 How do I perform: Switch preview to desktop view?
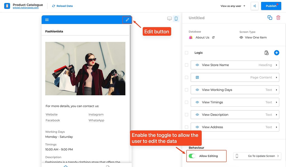pos(169,18)
